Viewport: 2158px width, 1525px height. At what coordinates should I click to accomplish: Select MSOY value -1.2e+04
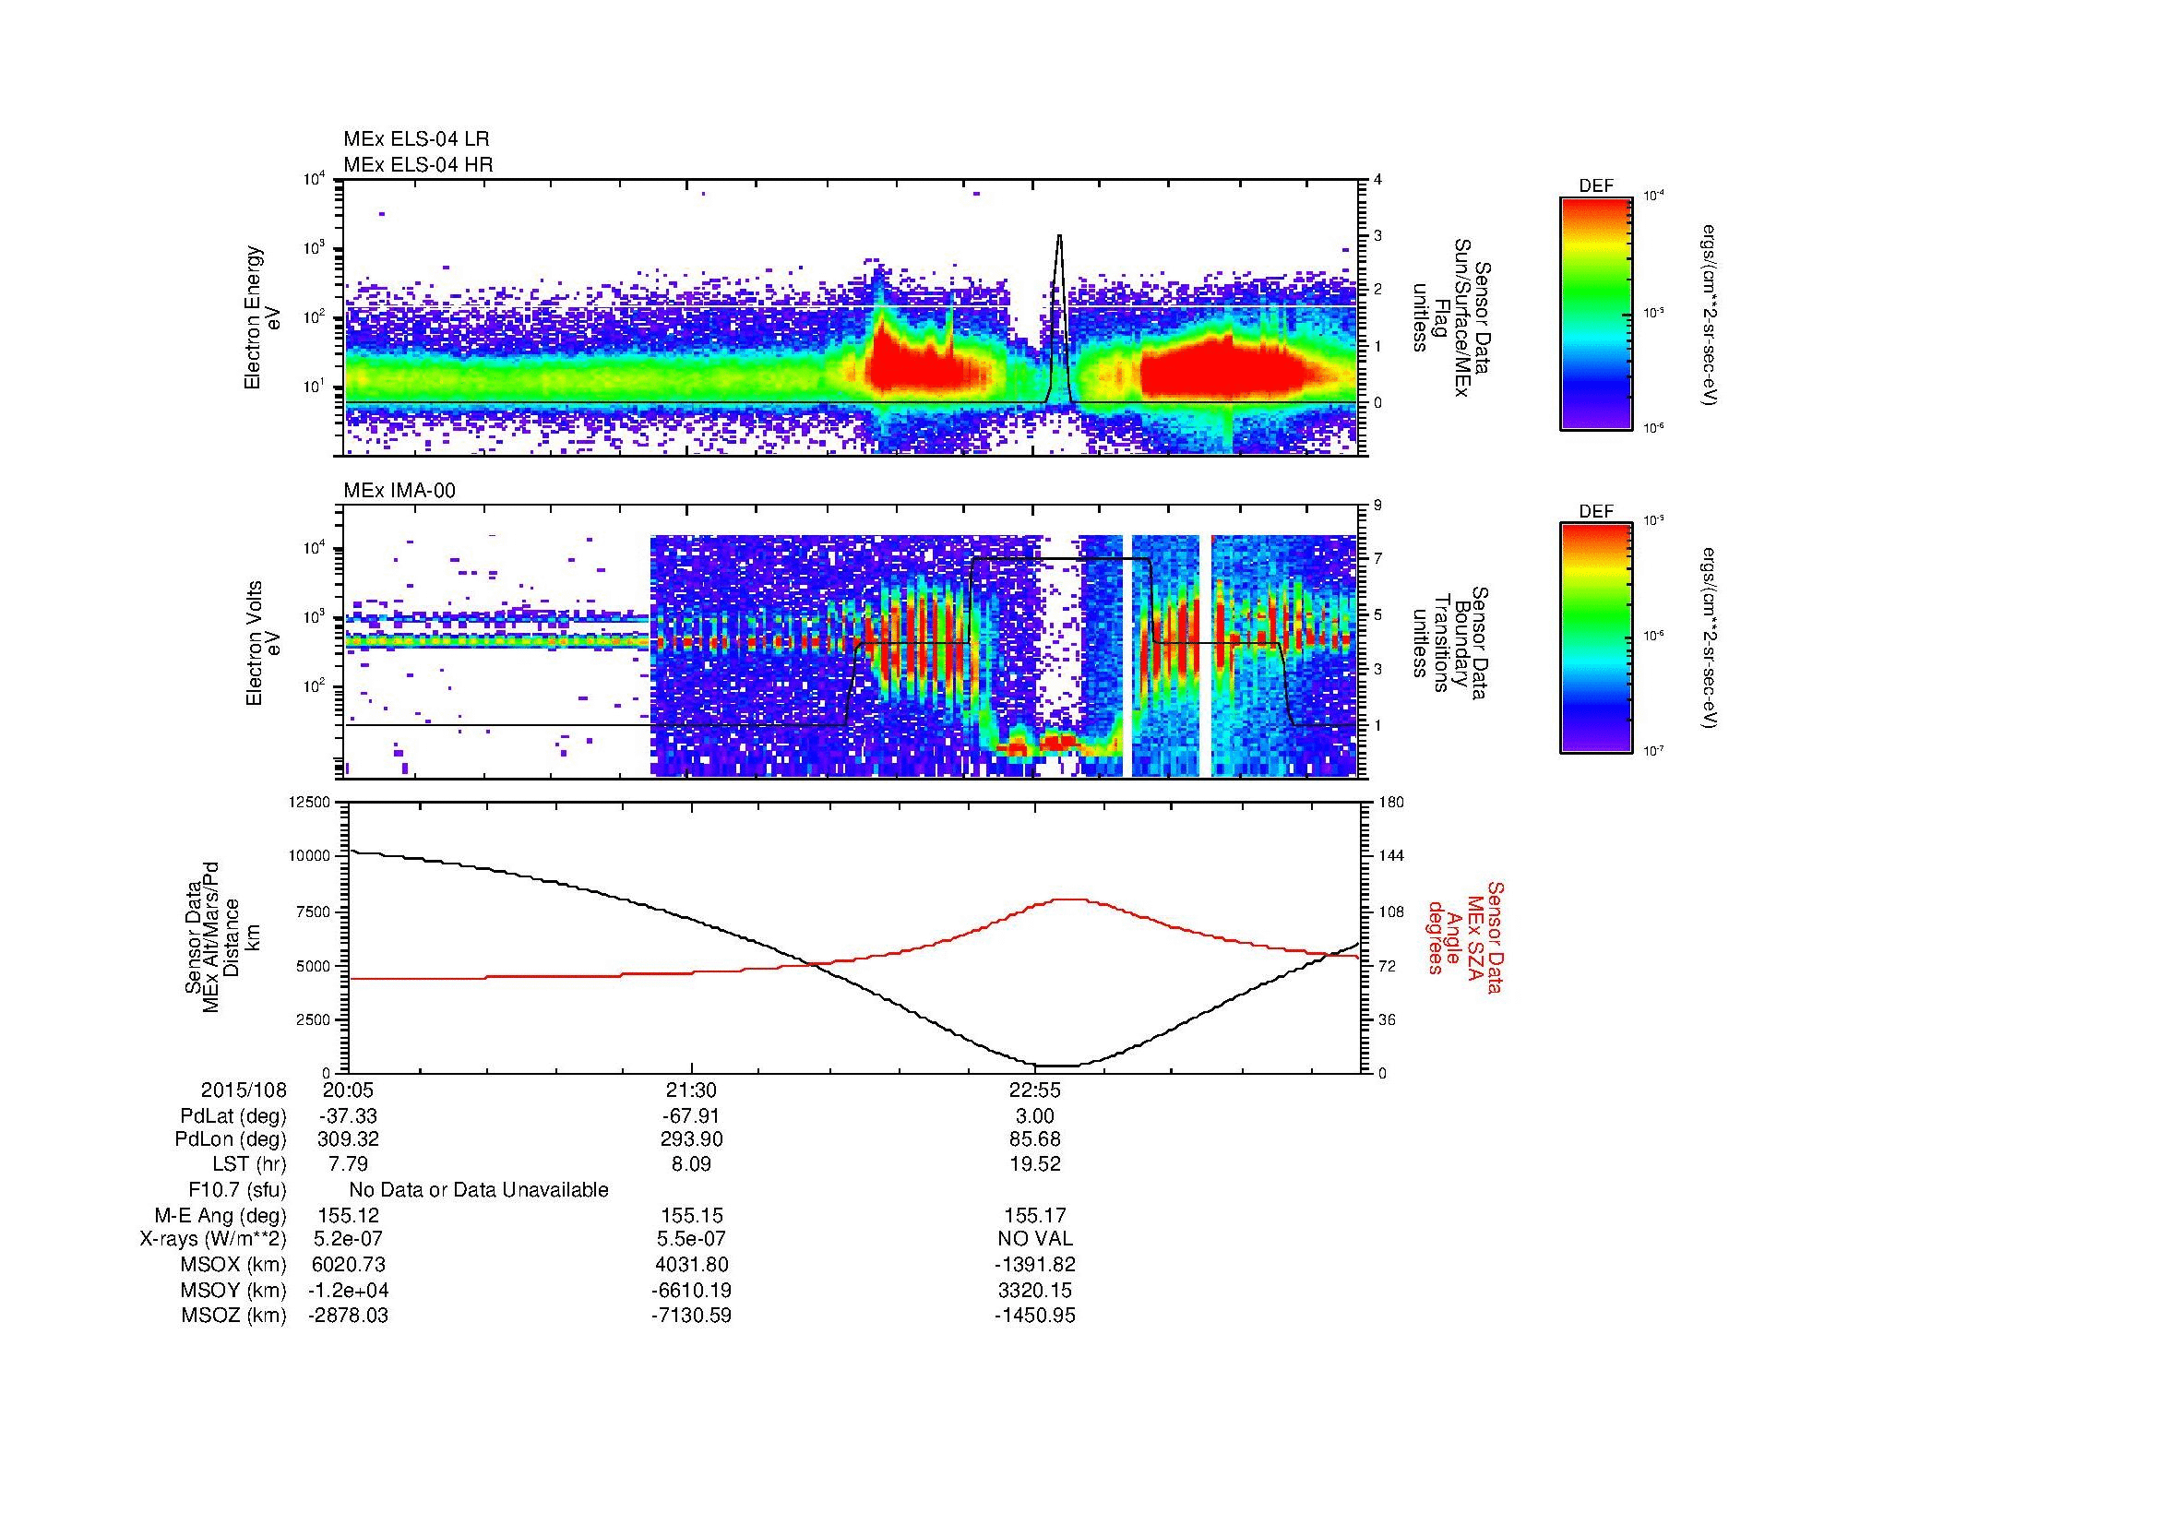coord(348,1290)
